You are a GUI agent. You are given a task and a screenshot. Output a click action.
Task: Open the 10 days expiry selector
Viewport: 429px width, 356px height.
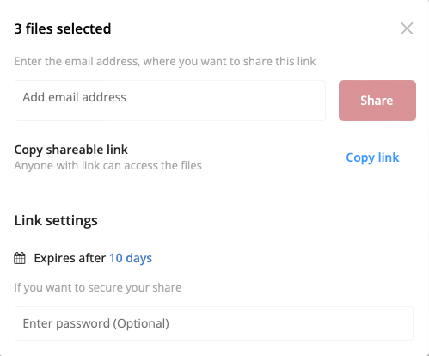131,258
